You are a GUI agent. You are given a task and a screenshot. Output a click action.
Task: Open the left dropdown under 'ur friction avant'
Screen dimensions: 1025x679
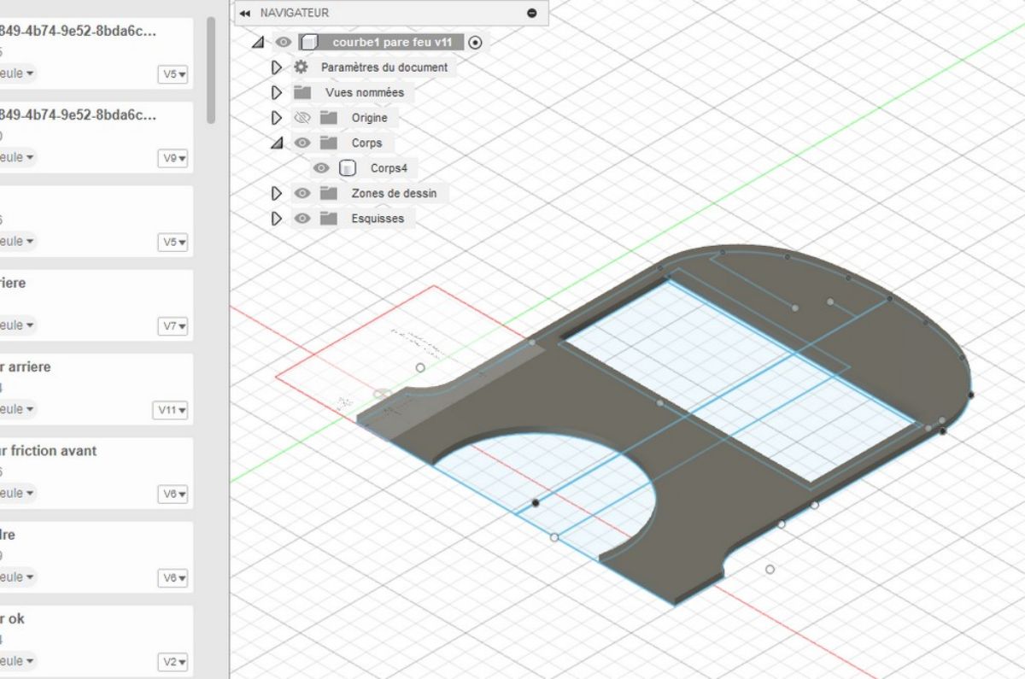click(x=17, y=493)
